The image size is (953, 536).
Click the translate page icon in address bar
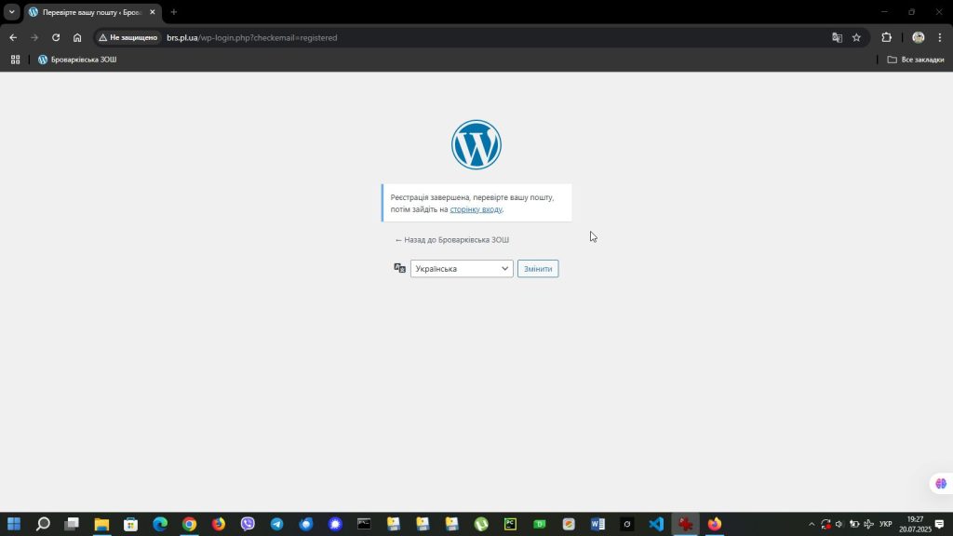837,37
